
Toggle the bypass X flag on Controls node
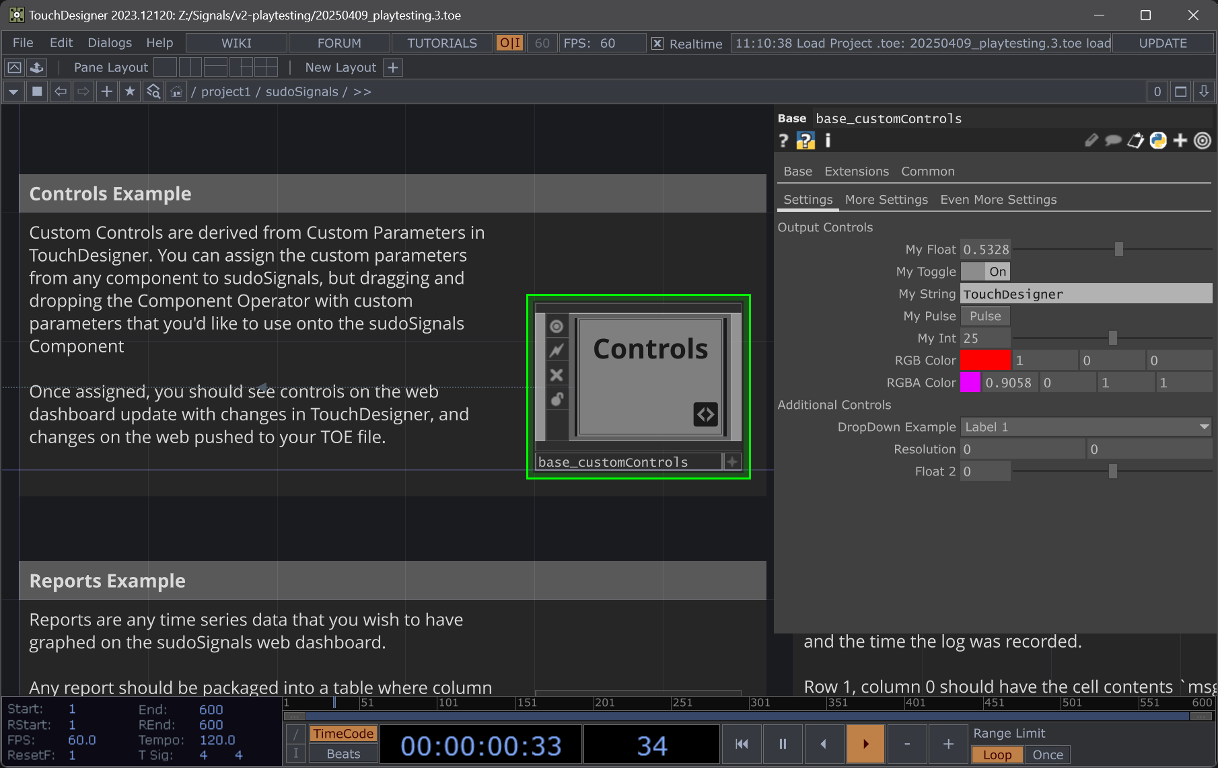[x=557, y=375]
